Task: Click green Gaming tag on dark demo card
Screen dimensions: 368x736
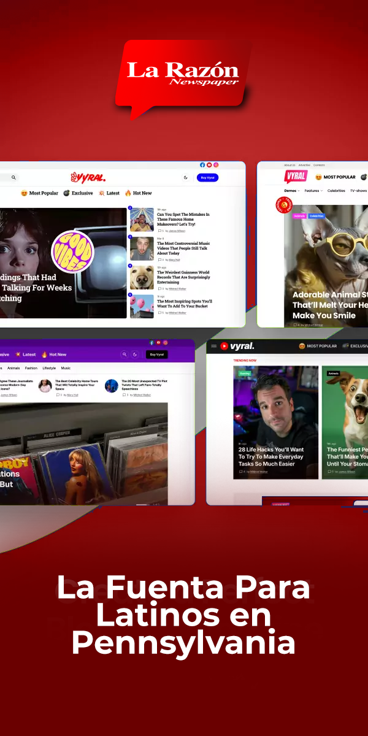Action: [x=244, y=373]
